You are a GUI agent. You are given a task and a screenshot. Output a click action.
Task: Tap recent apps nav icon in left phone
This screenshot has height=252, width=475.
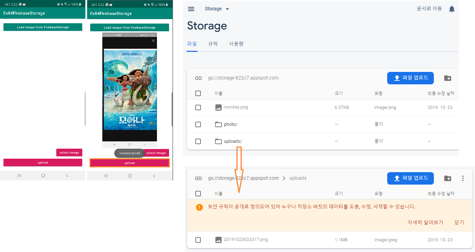(x=19, y=176)
